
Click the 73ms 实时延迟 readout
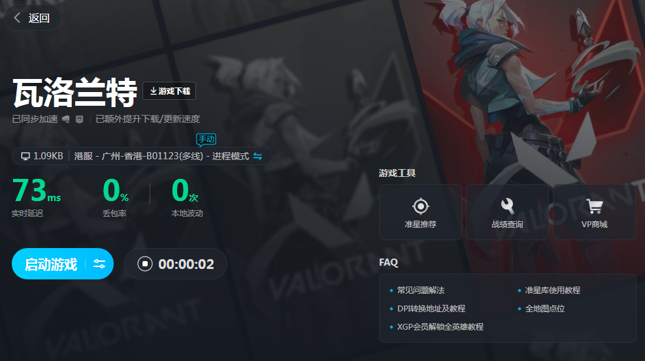coord(36,196)
